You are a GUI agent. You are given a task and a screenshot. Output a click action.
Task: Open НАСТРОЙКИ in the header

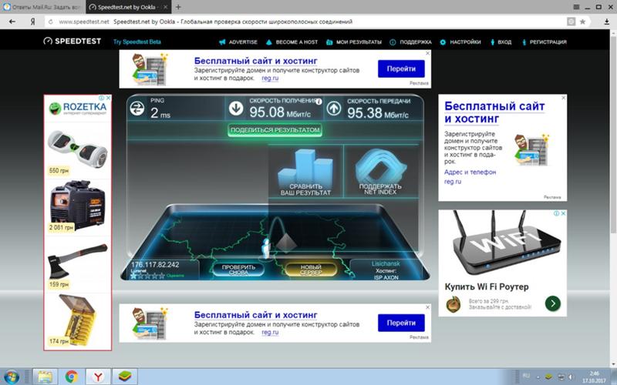(x=460, y=42)
